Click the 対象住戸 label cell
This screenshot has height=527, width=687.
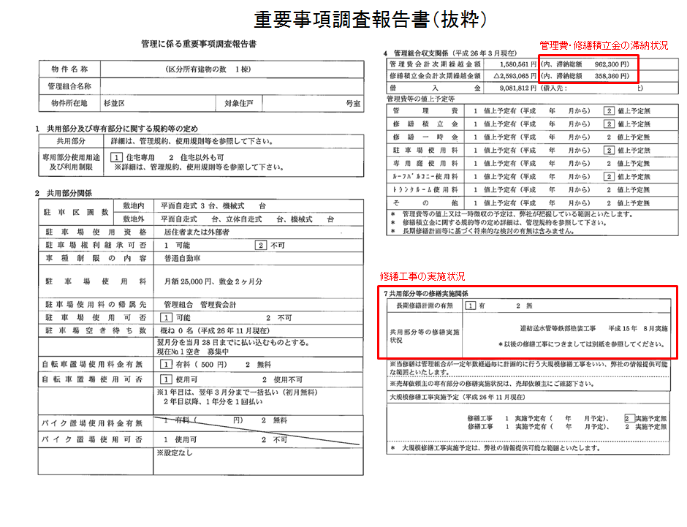click(x=239, y=103)
